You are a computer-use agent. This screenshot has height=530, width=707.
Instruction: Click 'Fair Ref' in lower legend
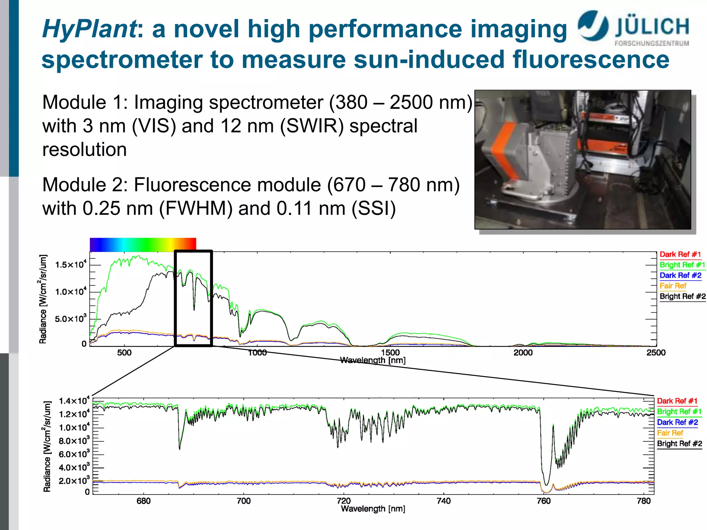tap(670, 433)
